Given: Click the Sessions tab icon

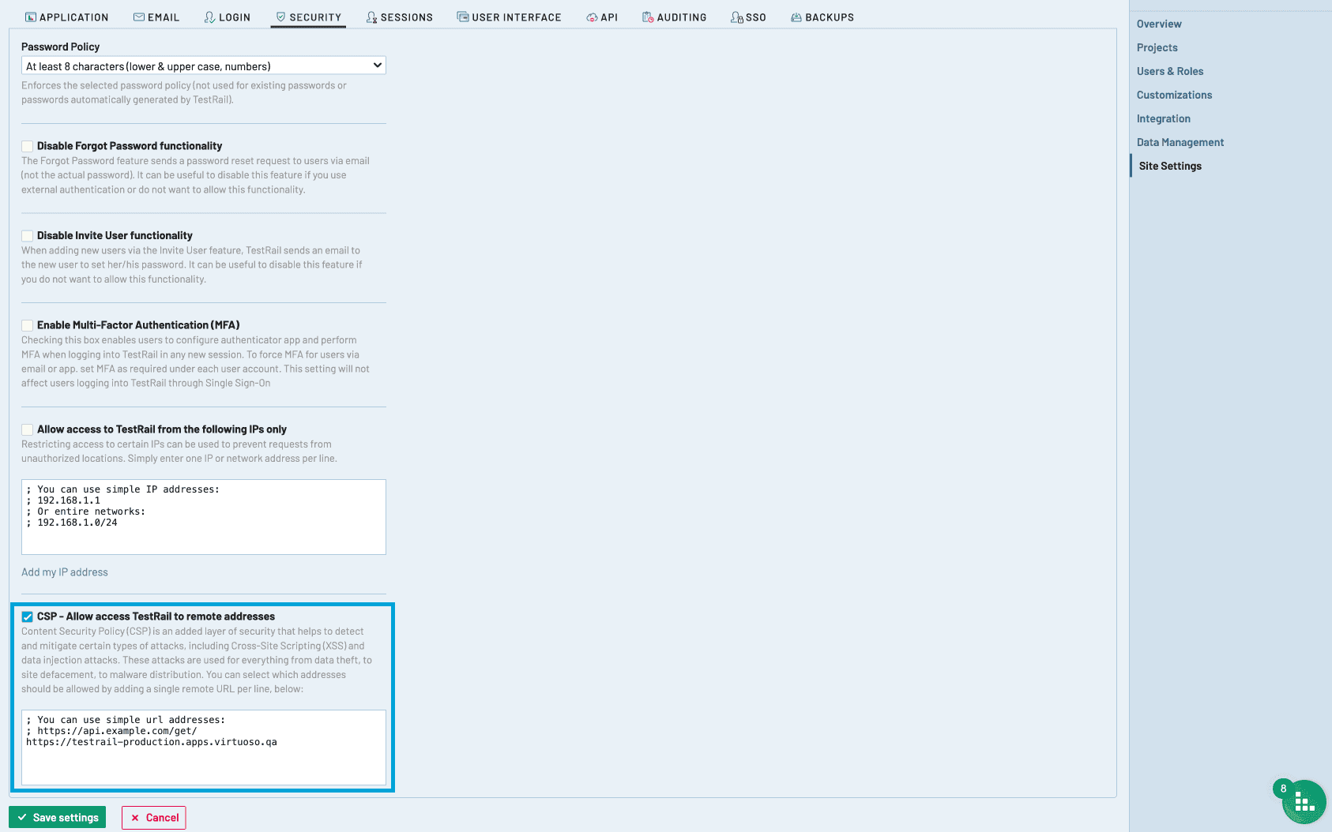Looking at the screenshot, I should tap(371, 17).
